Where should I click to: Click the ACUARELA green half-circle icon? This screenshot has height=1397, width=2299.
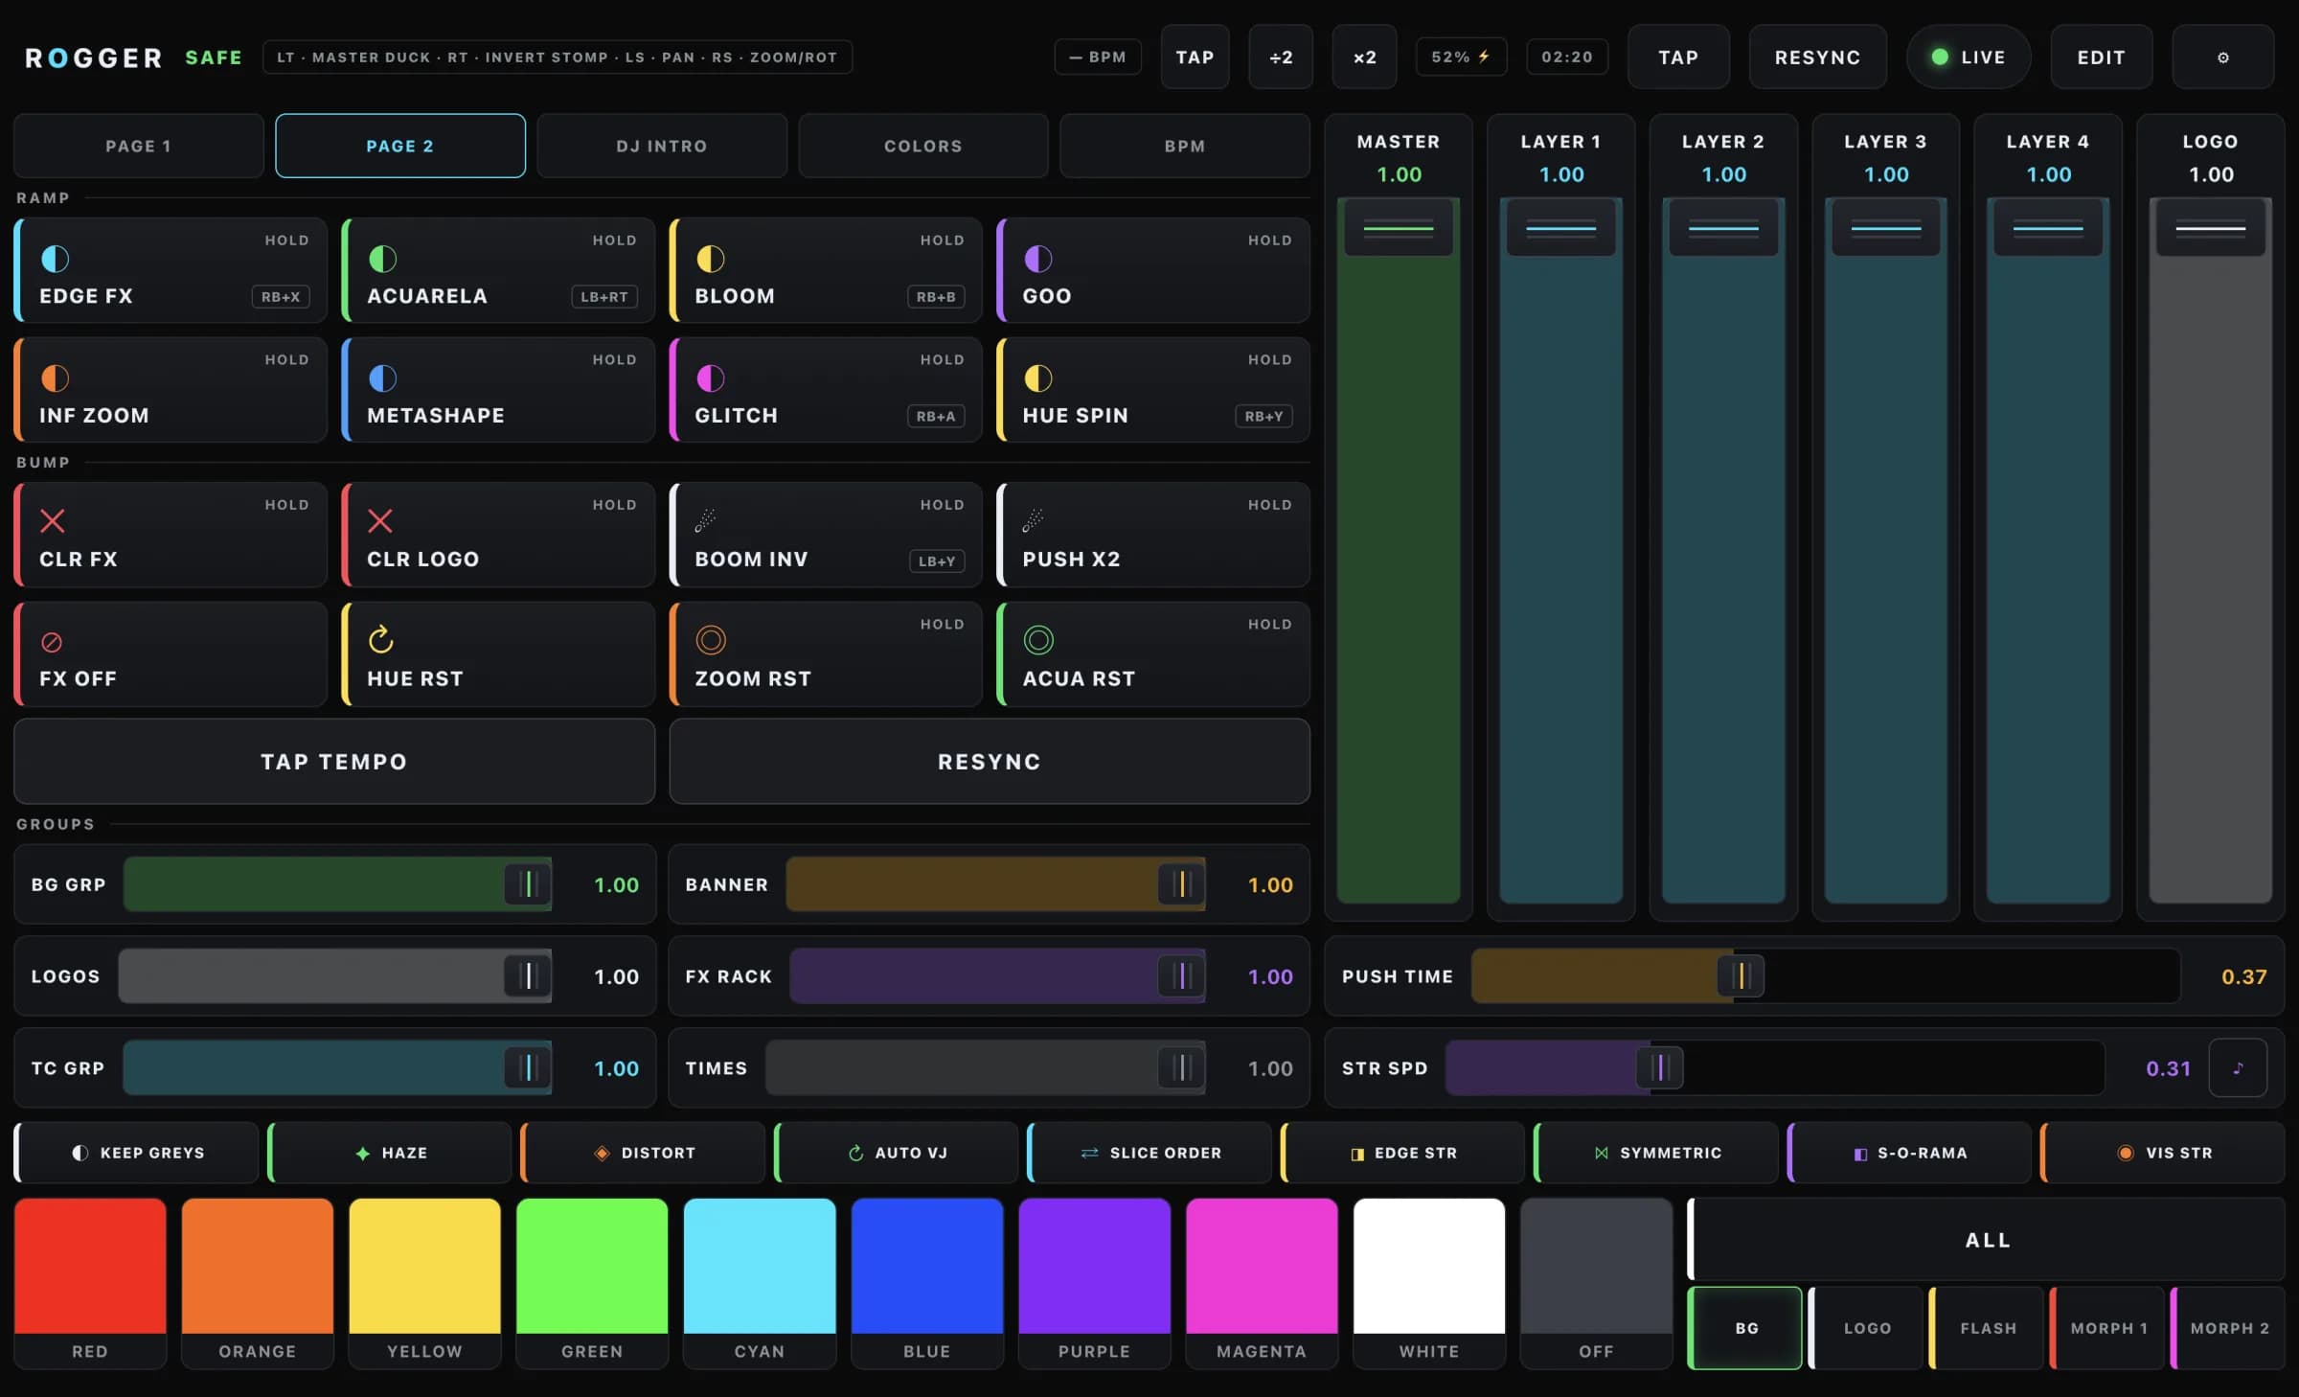pyautogui.click(x=383, y=259)
